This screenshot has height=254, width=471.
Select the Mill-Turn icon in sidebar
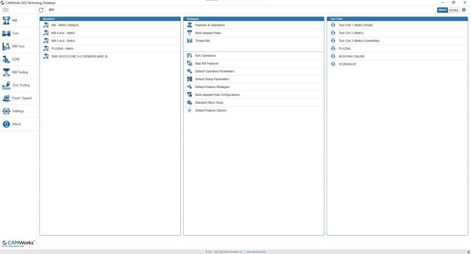6,46
